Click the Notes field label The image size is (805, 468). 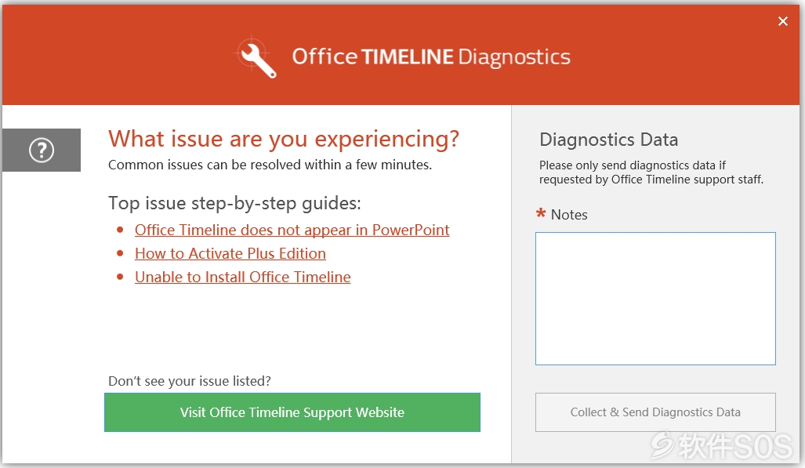[x=569, y=215]
